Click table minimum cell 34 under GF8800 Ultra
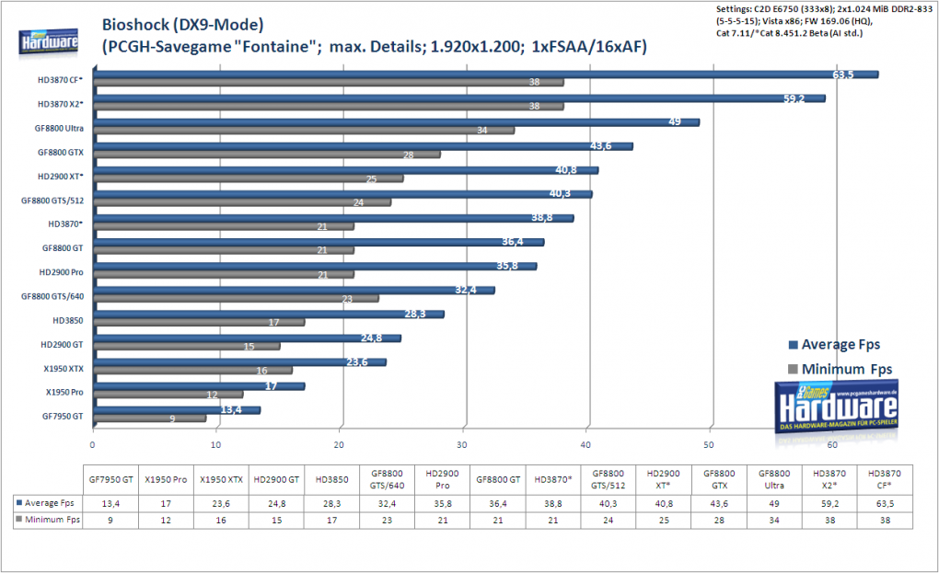939x573 pixels. pos(774,521)
